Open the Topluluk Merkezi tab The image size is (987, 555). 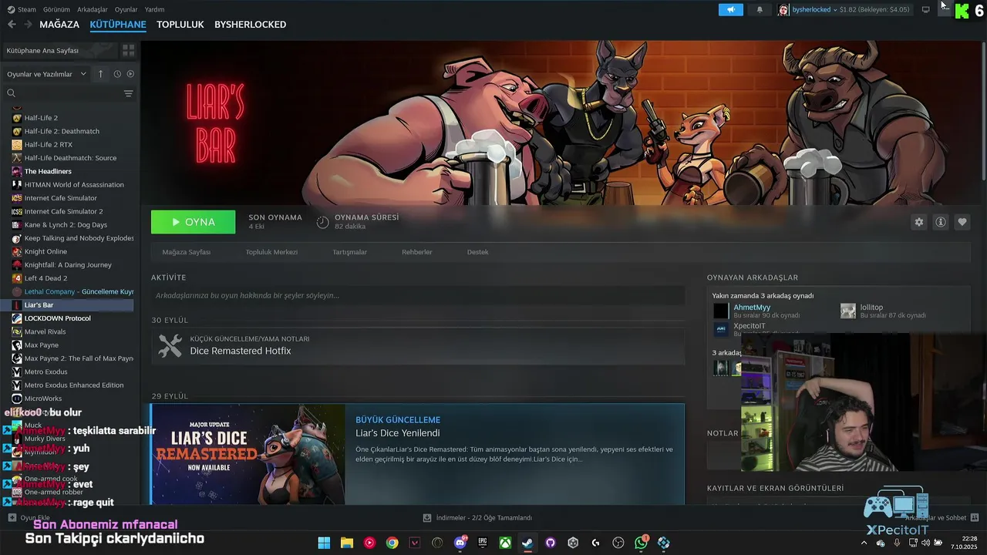(x=271, y=252)
